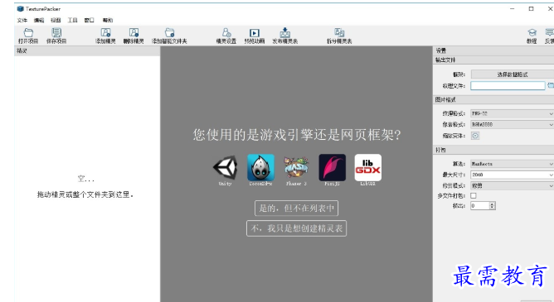The image size is (554, 302).
Task: Add a smart folder via 添加智能文件夹
Action: pos(169,36)
